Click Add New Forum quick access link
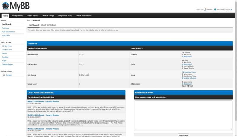The height and width of the screenshot is (137, 237). click(7, 46)
